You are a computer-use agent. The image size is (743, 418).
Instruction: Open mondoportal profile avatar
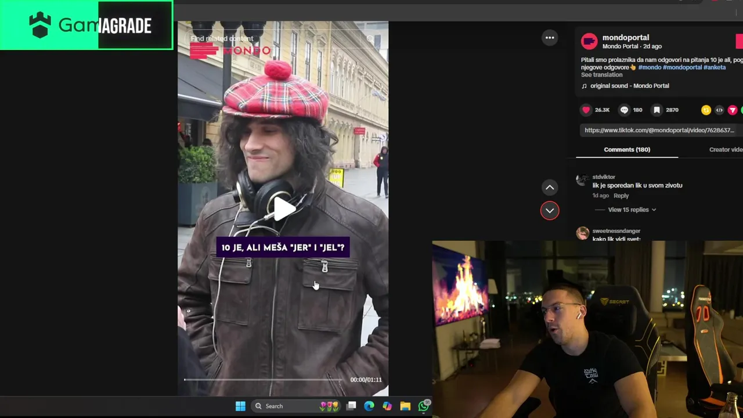coord(589,41)
